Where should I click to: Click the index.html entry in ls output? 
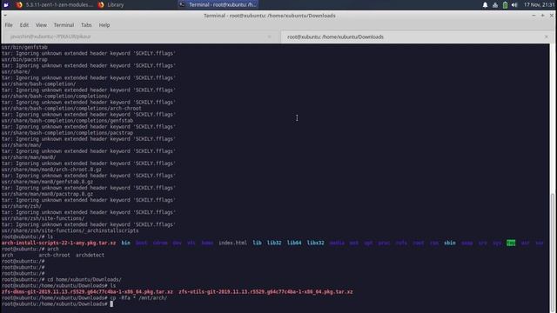[x=232, y=243]
